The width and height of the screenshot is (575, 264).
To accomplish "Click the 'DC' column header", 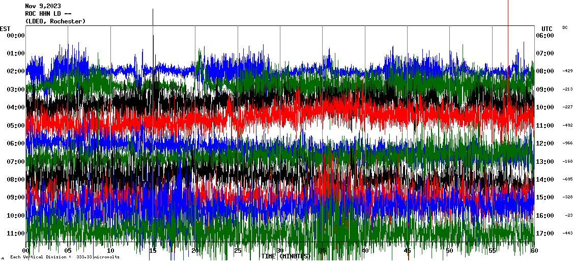I will [565, 27].
